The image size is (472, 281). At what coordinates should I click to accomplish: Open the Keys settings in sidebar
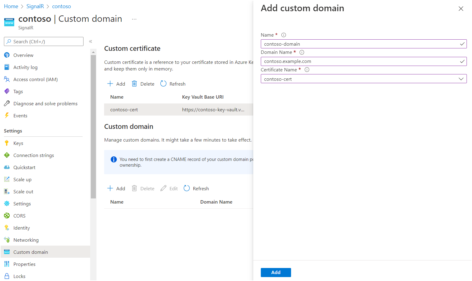click(x=18, y=143)
